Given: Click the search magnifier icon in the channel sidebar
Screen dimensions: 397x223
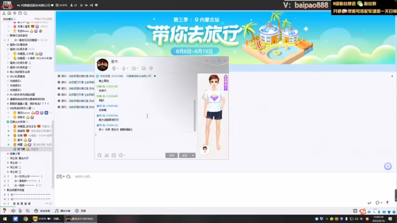Looking at the screenshot, I should (x=25, y=13).
